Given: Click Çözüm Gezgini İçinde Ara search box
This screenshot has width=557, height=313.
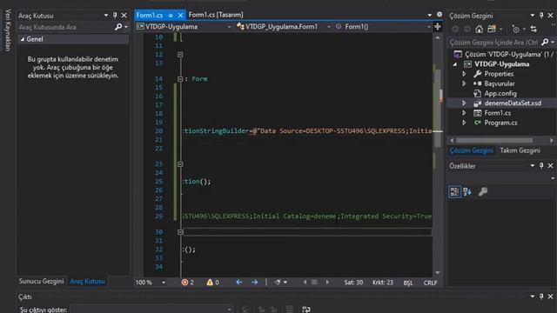Looking at the screenshot, I should [x=493, y=43].
